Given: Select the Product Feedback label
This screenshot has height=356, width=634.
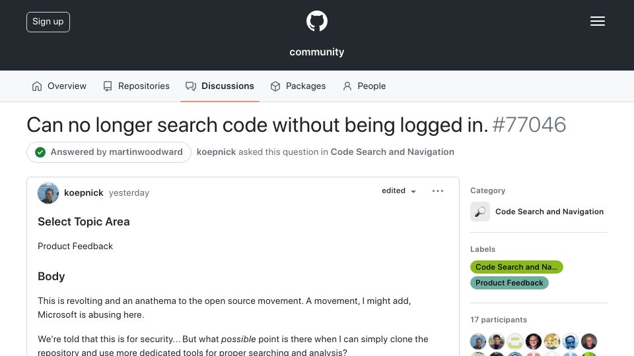Looking at the screenshot, I should pyautogui.click(x=509, y=283).
